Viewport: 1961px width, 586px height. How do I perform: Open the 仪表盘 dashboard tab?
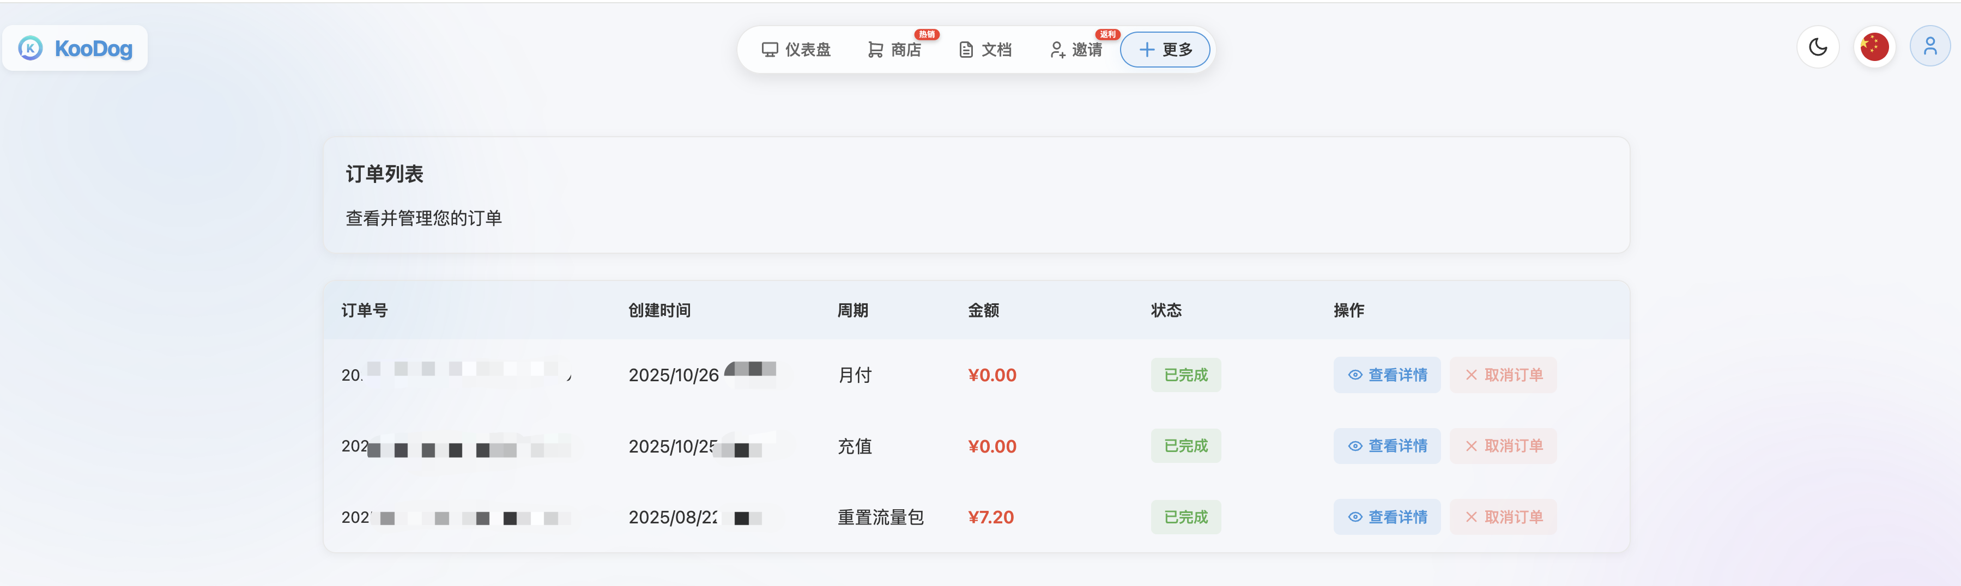coord(796,50)
